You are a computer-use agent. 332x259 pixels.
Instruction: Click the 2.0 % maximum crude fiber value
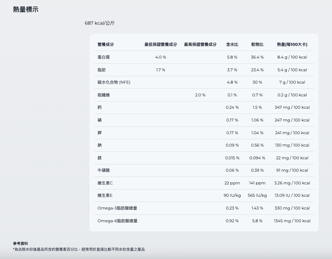pos(200,95)
